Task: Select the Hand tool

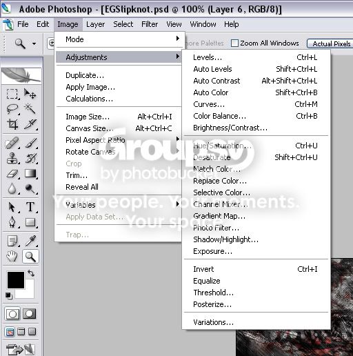Action: [12, 256]
